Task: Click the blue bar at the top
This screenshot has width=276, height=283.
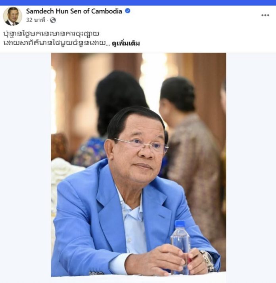Action: pyautogui.click(x=138, y=2)
